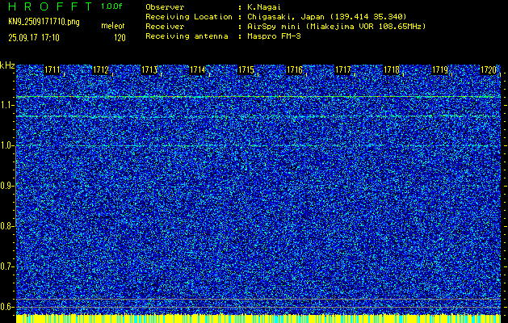This screenshot has height=323, width=508.
Task: Click the kHz axis unit label
Action: tap(7, 65)
